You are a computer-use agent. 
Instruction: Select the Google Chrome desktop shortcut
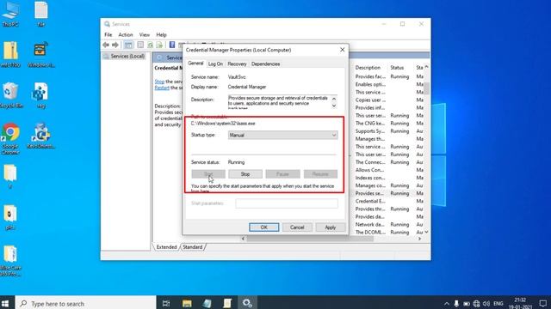click(10, 139)
